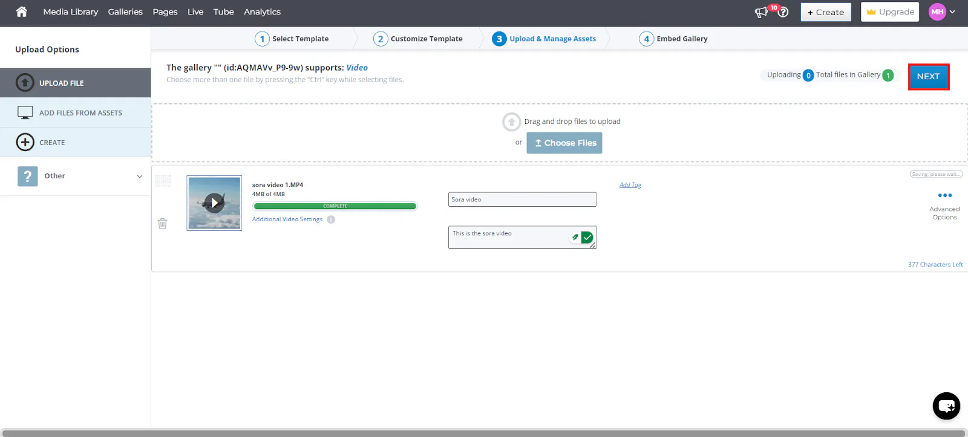Image resolution: width=968 pixels, height=437 pixels.
Task: Click the Upgrade button
Action: (890, 12)
